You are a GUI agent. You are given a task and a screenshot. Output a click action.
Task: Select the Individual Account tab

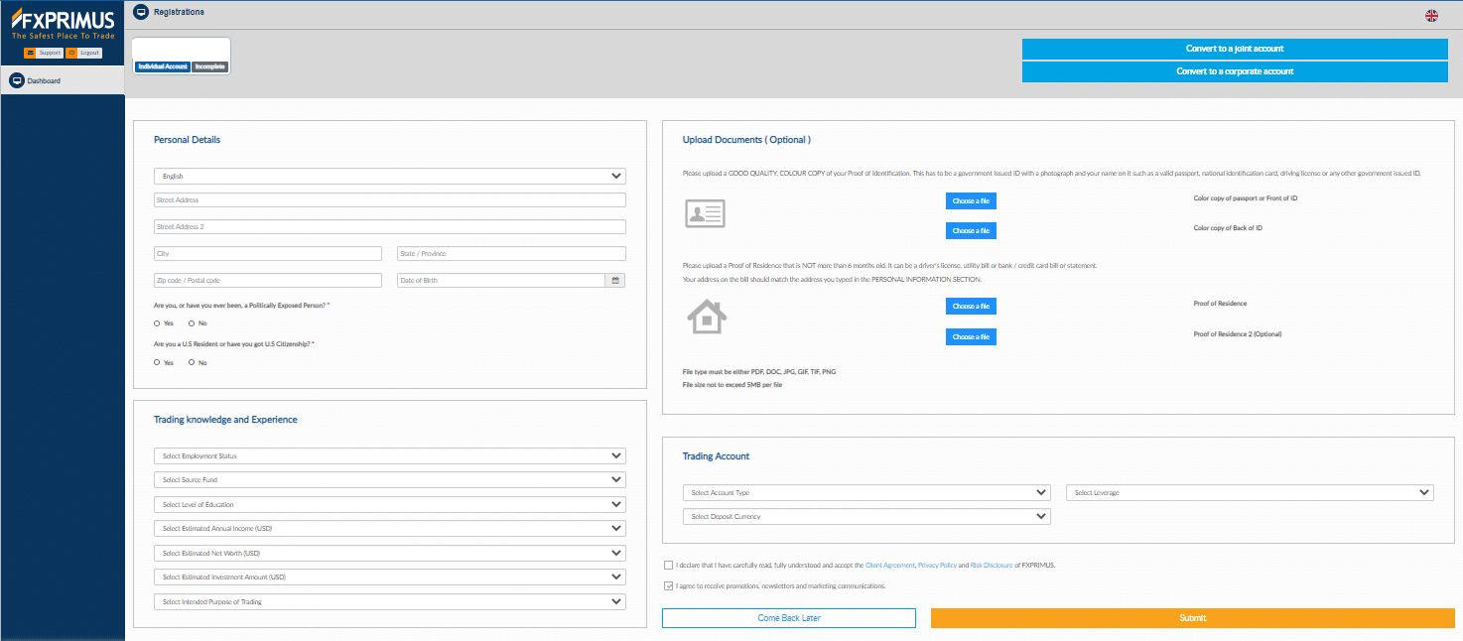point(162,66)
